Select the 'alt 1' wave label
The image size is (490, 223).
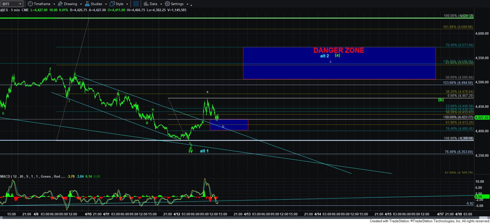tap(204, 151)
